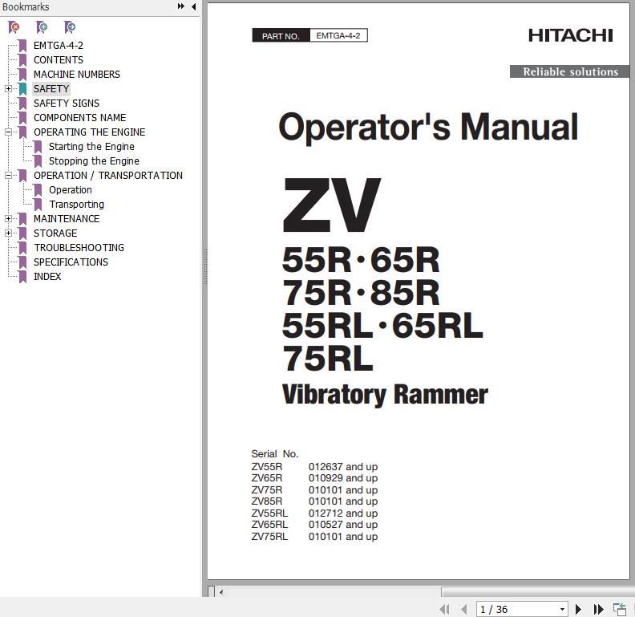Click the Operator's Manual title
635x617 pixels.
[428, 128]
